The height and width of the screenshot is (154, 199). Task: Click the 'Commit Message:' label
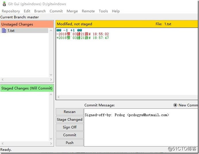tap(99, 105)
